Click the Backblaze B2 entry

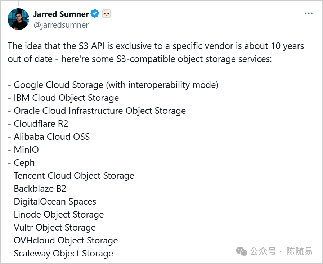tap(37, 189)
